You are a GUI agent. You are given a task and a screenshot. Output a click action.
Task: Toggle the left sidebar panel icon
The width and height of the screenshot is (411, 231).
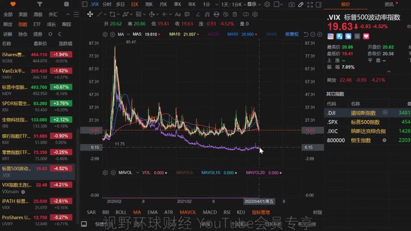(84, 4)
